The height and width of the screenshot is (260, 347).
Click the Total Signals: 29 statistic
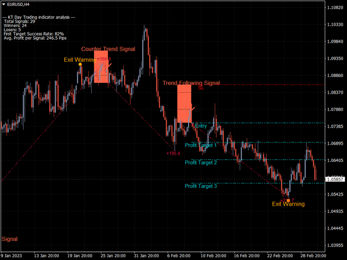(x=20, y=22)
